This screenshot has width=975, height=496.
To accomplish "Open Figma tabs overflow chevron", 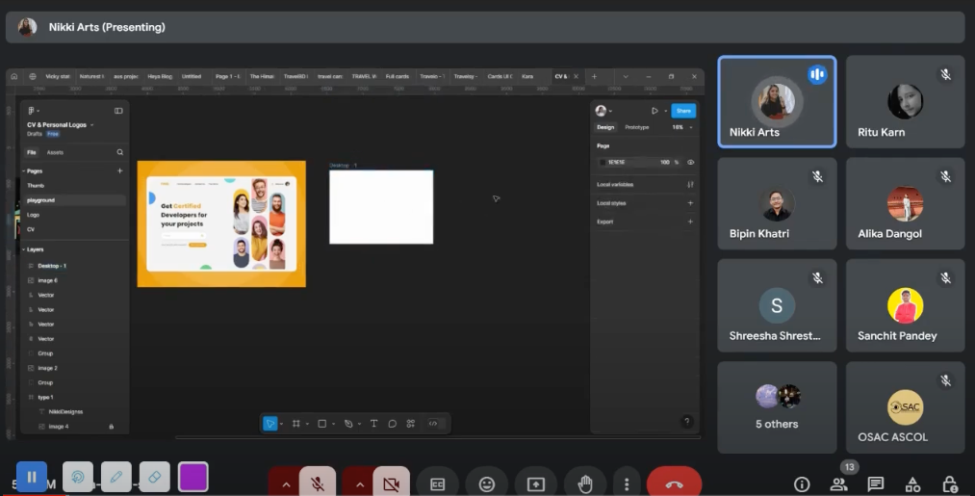I will tap(626, 76).
